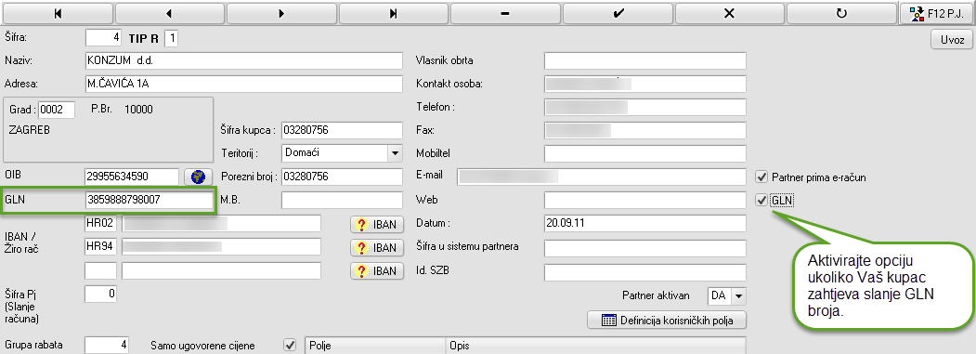Go to first record navigation button

(x=58, y=13)
